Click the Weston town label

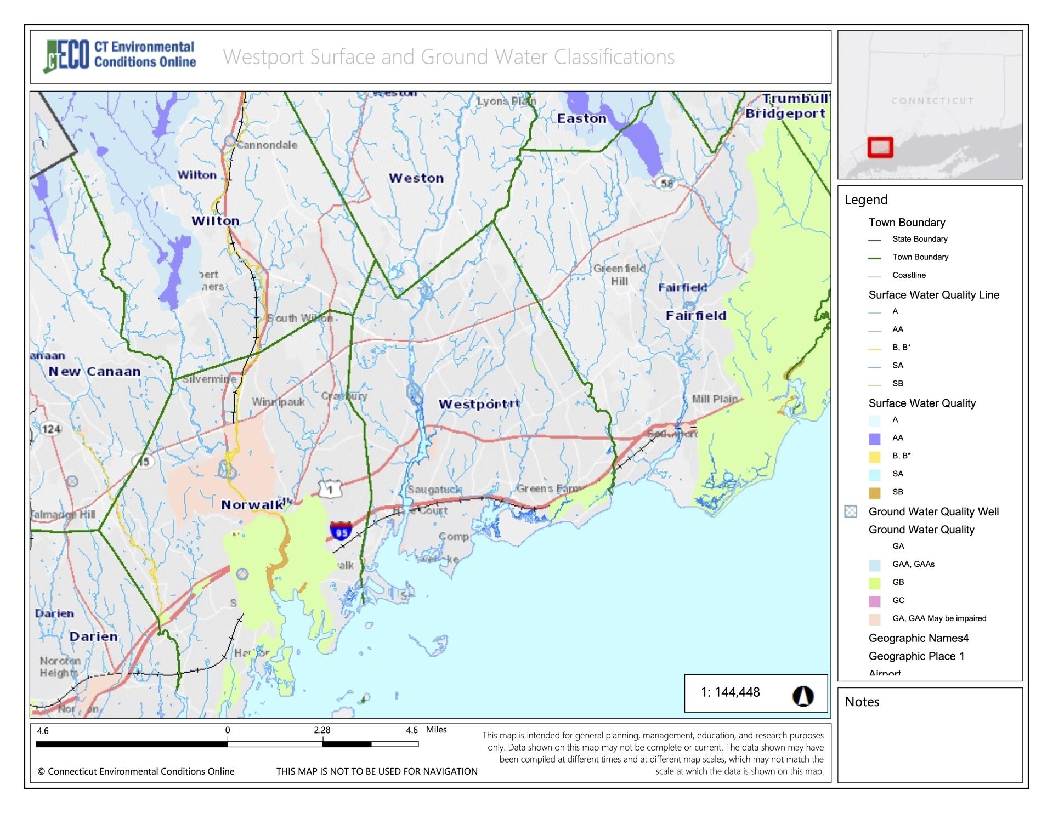click(x=416, y=178)
